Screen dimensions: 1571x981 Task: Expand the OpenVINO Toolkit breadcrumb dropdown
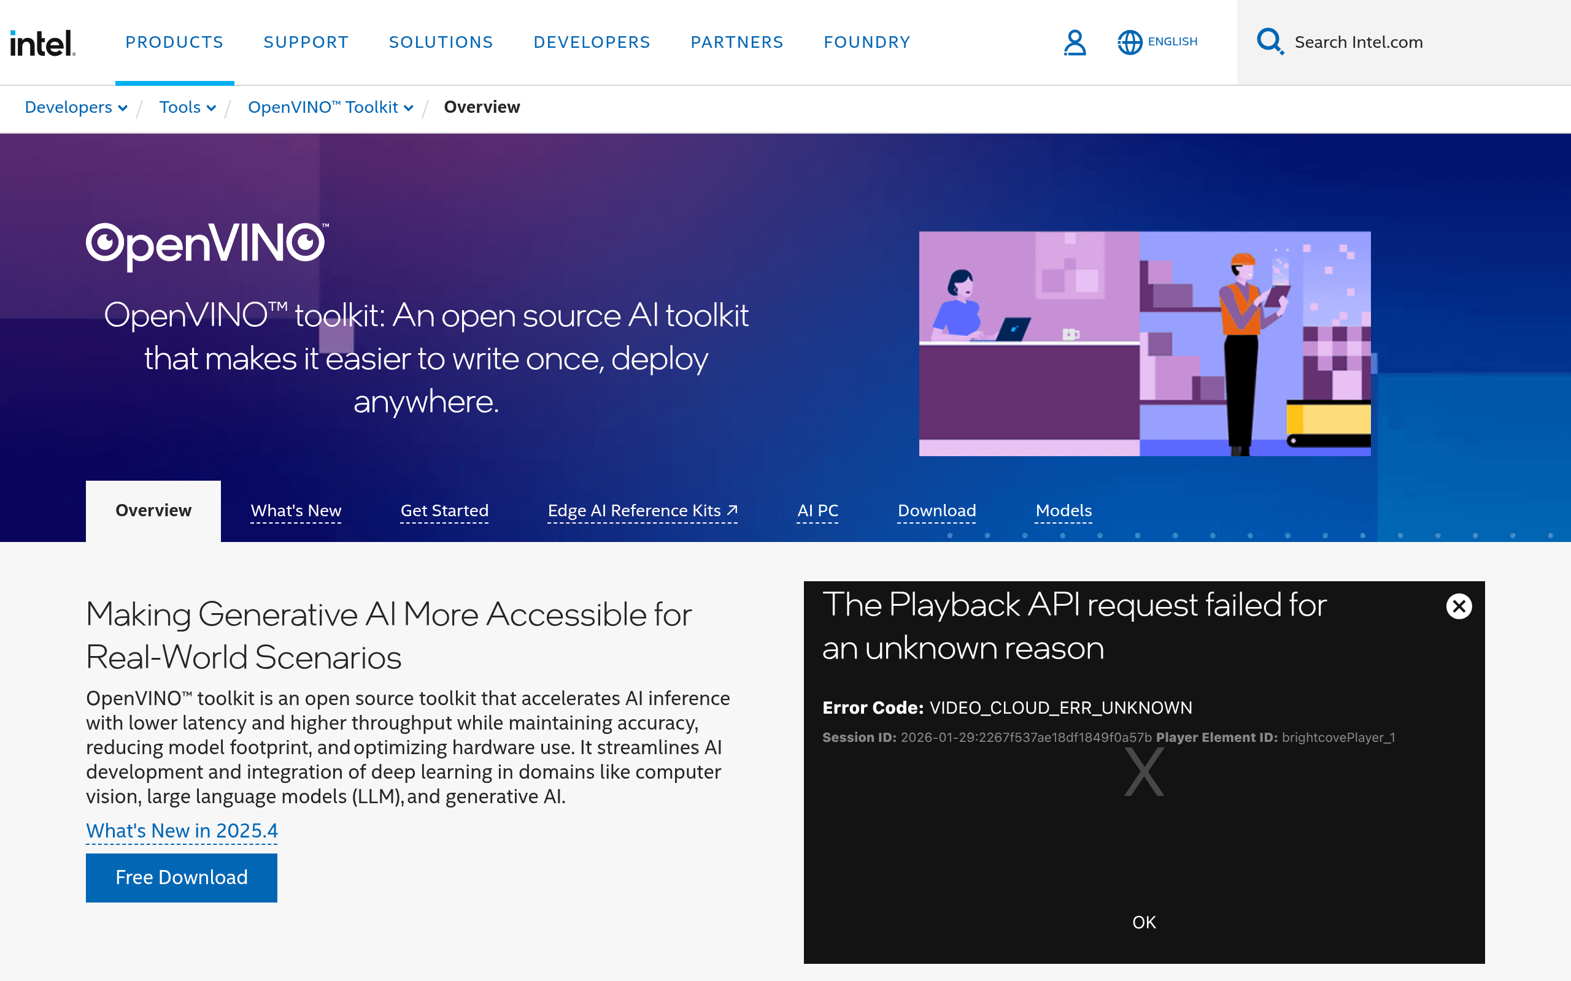point(330,107)
